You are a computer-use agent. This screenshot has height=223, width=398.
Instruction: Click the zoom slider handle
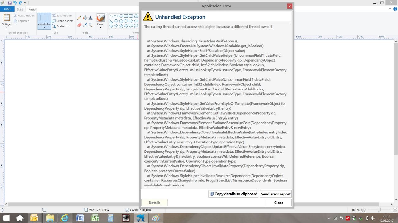(379, 210)
